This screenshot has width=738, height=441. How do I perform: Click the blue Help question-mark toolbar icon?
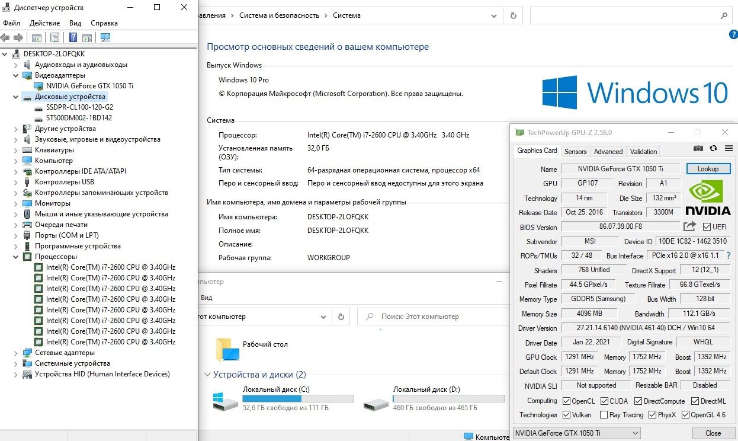[x=73, y=38]
